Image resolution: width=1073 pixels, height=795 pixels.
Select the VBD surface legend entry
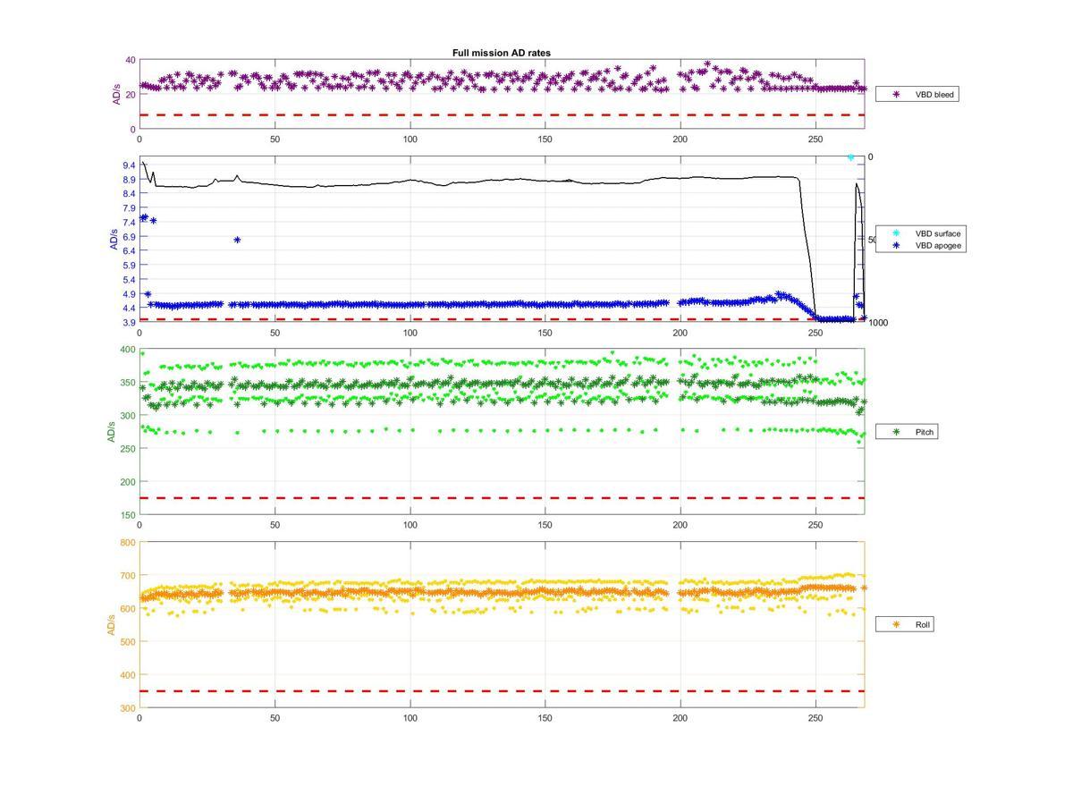click(x=920, y=233)
